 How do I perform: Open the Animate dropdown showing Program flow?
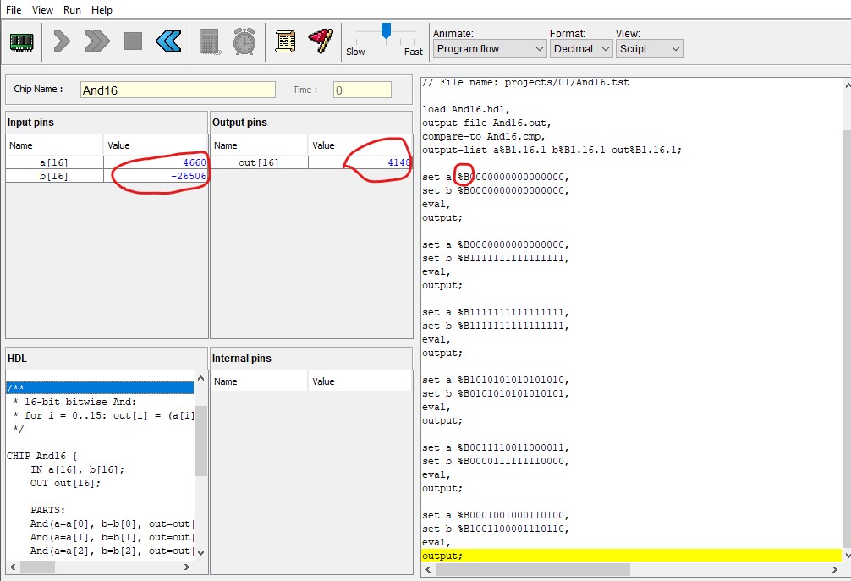coord(490,49)
